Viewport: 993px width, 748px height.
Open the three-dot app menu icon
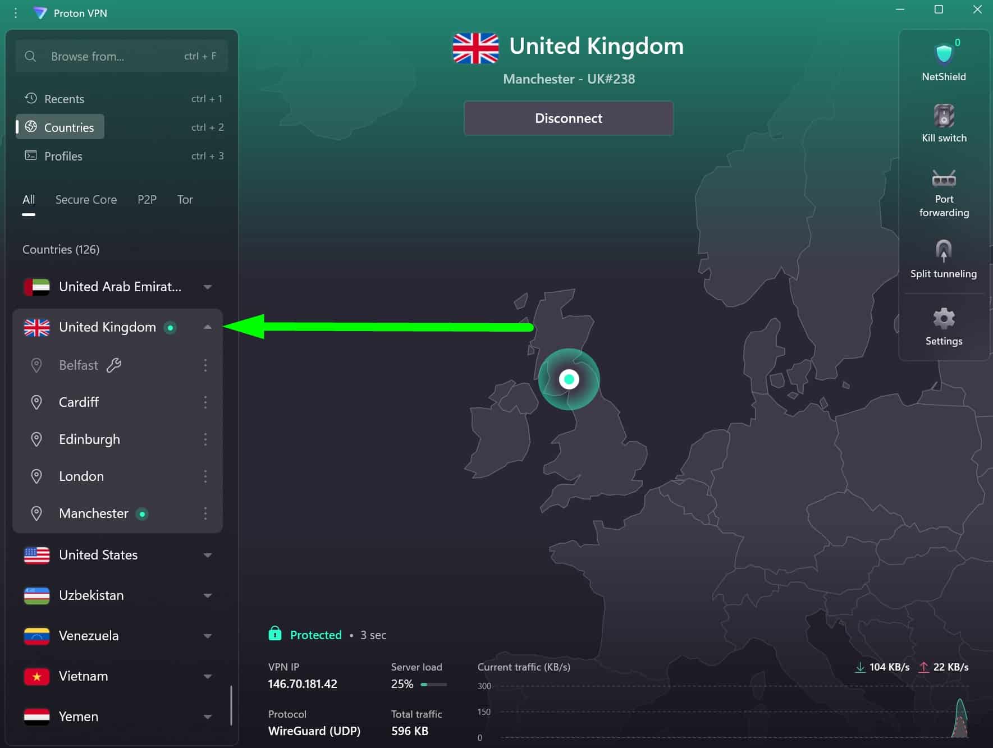tap(16, 13)
